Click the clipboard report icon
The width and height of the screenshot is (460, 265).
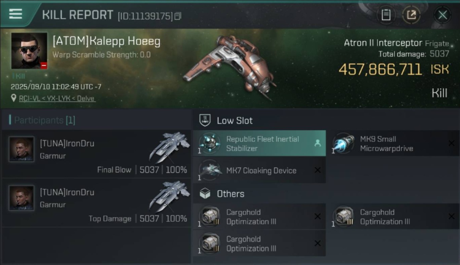coord(386,15)
